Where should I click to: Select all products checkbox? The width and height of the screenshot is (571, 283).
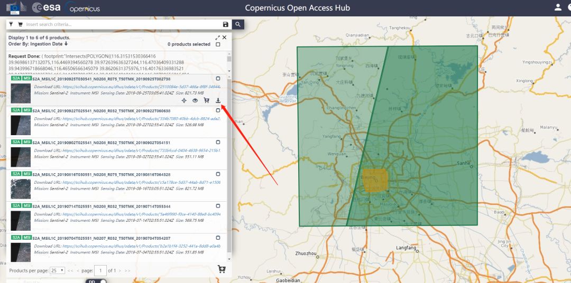click(218, 44)
